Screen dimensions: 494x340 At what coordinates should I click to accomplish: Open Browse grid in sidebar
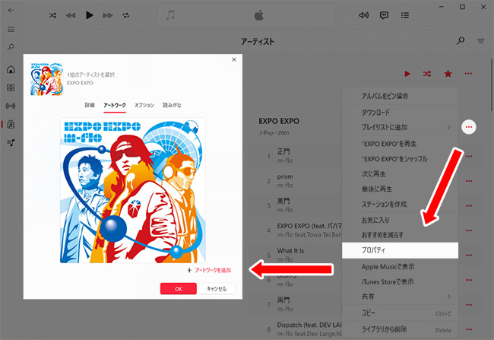click(11, 87)
